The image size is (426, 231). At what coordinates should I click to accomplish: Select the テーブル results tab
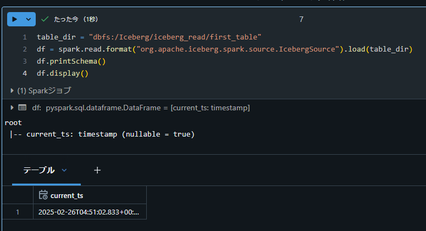point(39,170)
